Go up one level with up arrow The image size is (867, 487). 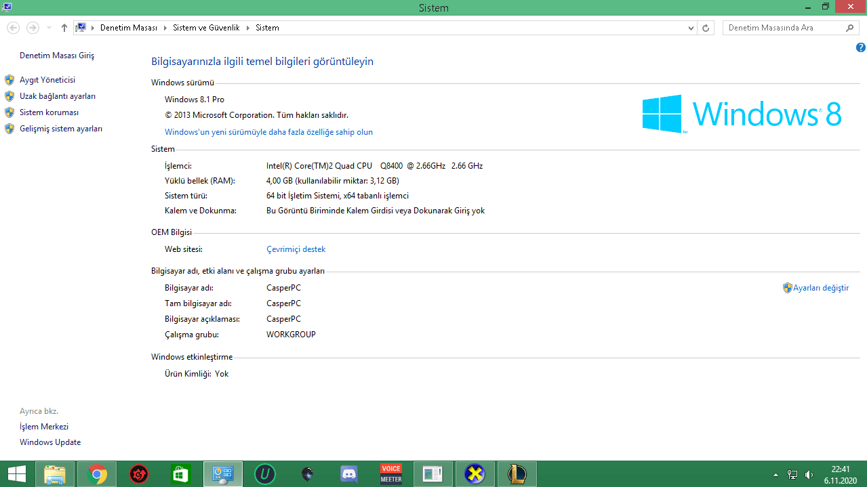tap(64, 28)
